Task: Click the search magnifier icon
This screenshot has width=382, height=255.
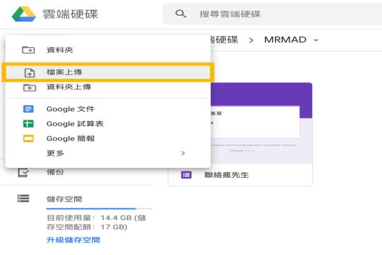Action: coord(181,14)
